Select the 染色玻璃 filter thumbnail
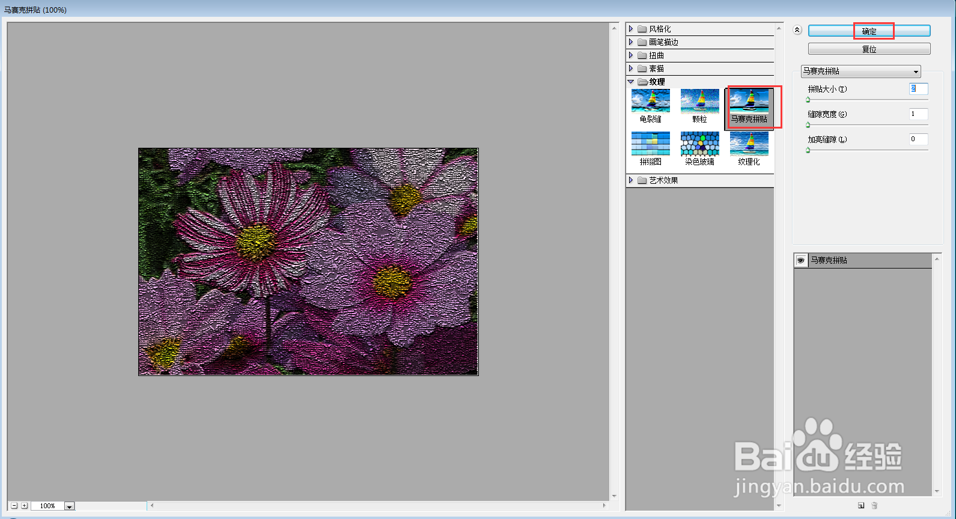This screenshot has height=519, width=956. (x=699, y=144)
